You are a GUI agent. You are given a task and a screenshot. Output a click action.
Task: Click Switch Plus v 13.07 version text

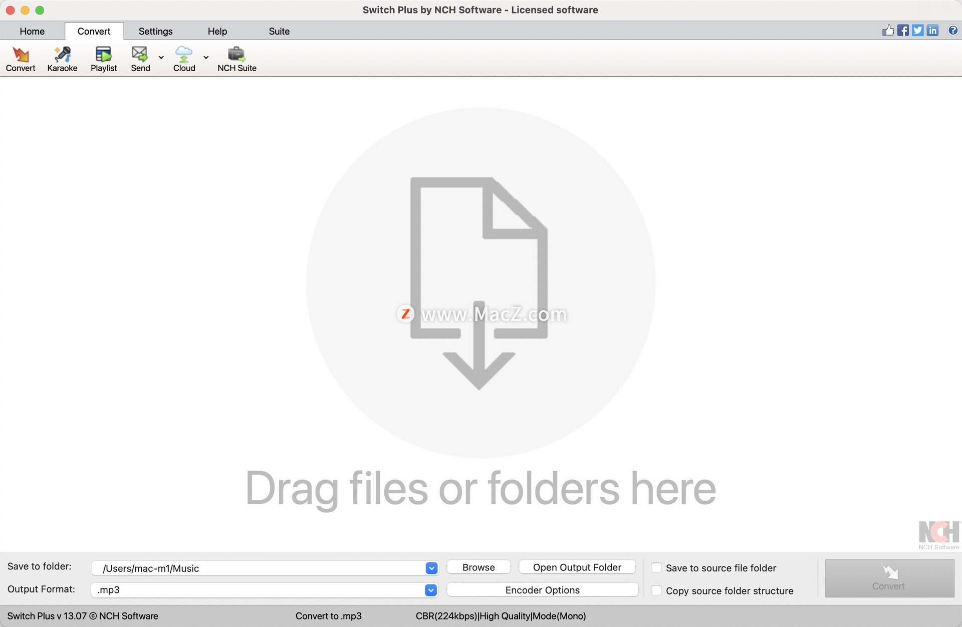pos(83,616)
